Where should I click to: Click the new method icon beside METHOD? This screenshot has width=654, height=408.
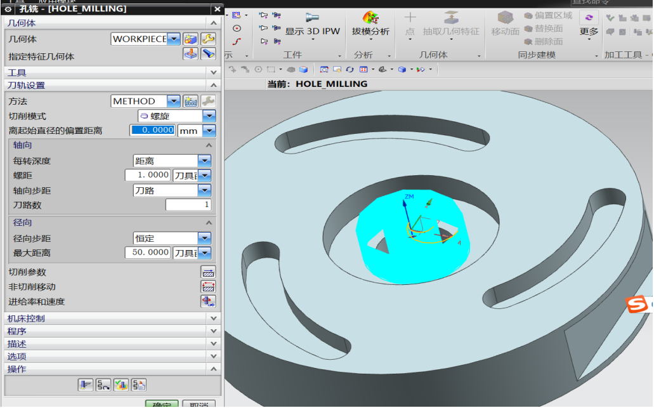pos(190,101)
